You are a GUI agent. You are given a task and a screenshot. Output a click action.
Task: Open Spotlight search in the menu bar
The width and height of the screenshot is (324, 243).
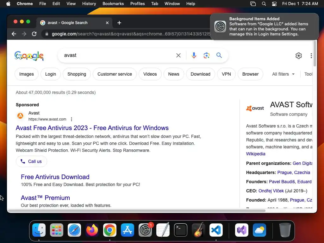point(264,4)
